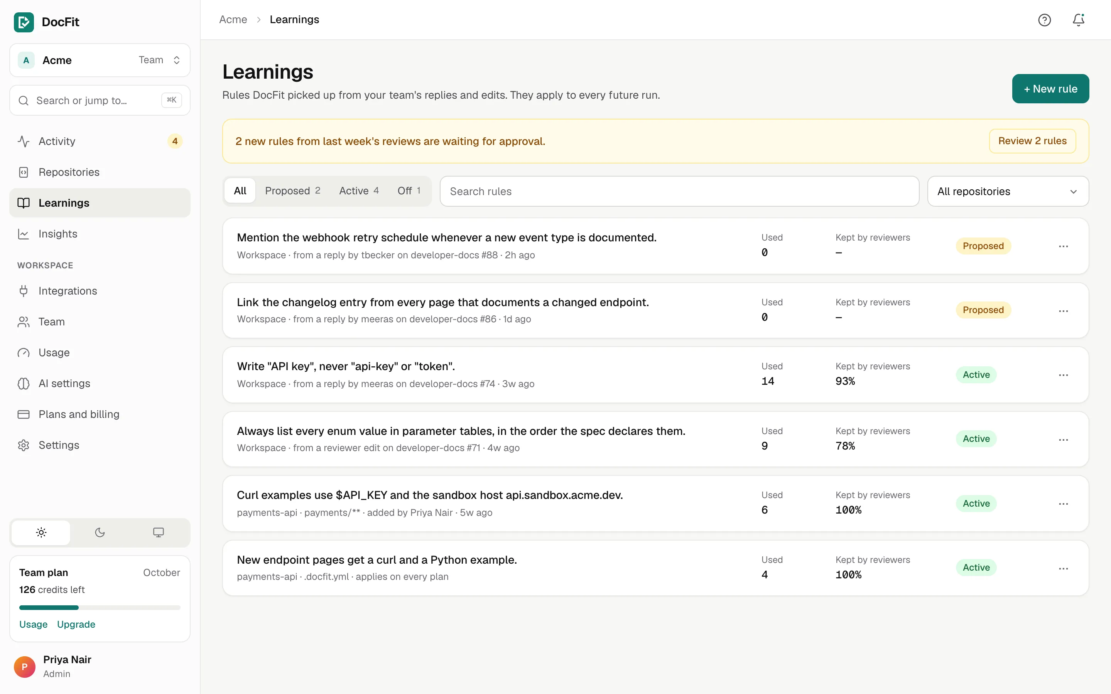Click the Integrations plug icon
Viewport: 1111px width, 694px height.
pyautogui.click(x=24, y=291)
